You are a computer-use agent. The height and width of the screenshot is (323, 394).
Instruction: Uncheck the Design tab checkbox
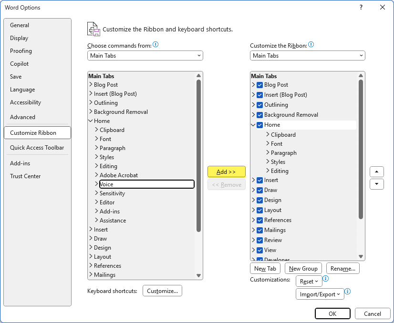(x=259, y=200)
